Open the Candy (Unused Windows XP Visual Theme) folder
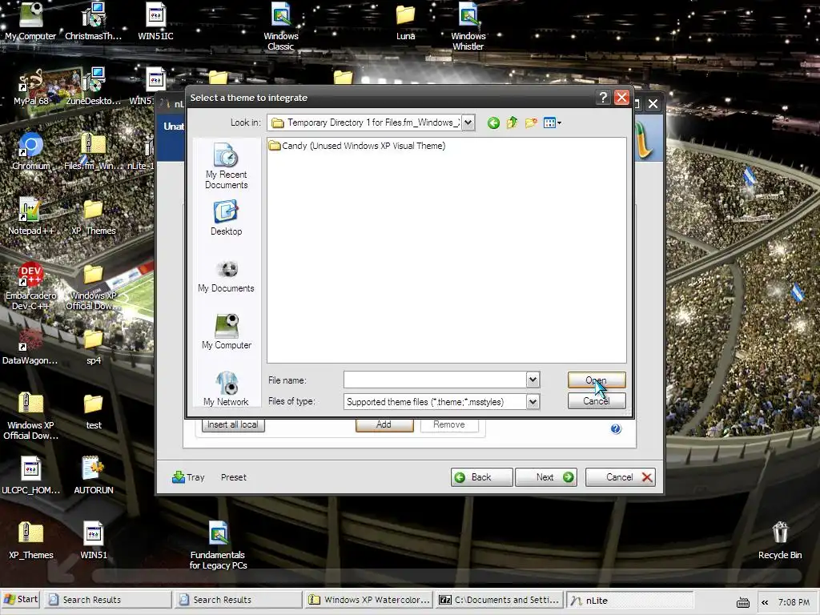820x615 pixels. (357, 146)
